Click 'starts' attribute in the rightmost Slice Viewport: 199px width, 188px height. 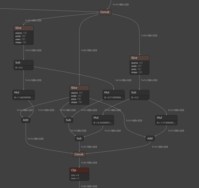[137, 63]
